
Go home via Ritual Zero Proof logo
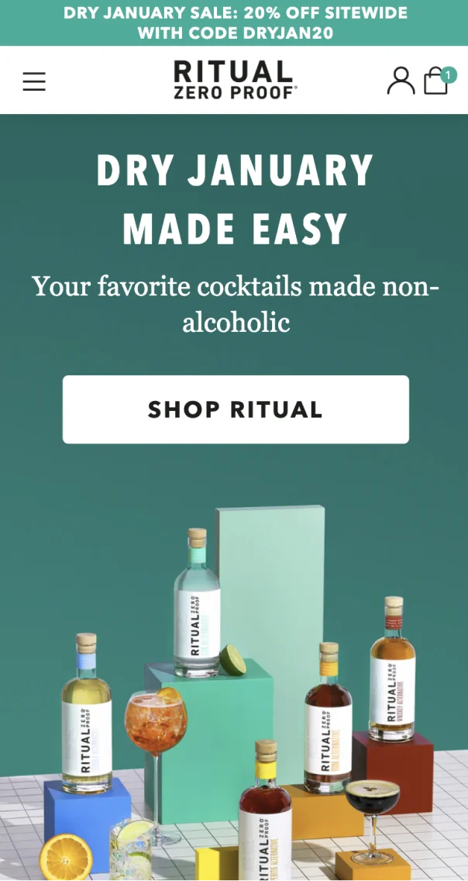click(235, 80)
